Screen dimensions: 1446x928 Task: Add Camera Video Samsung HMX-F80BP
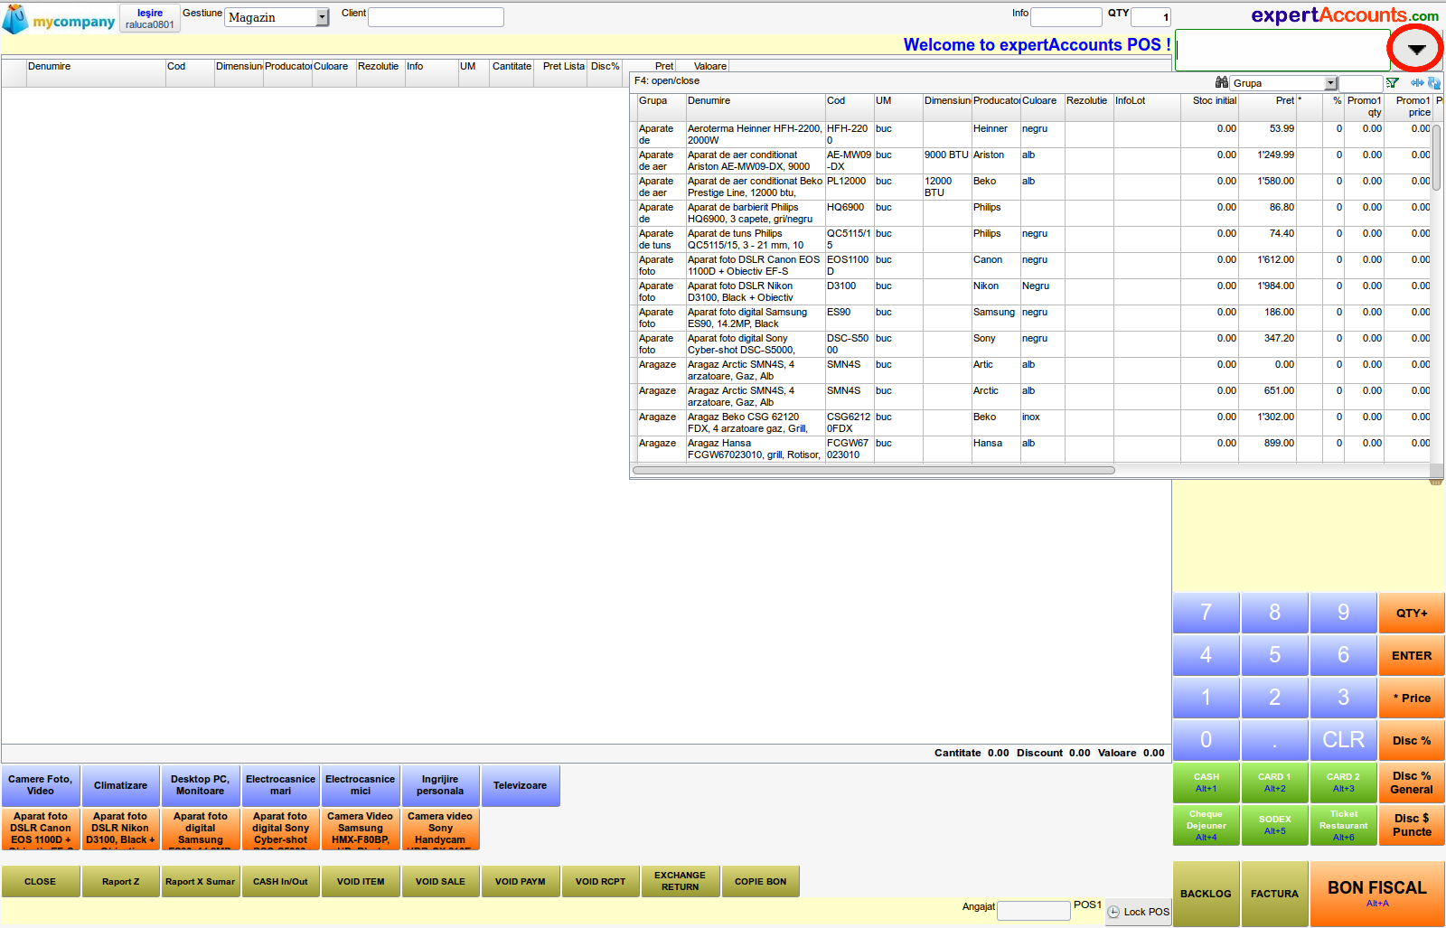(x=361, y=829)
